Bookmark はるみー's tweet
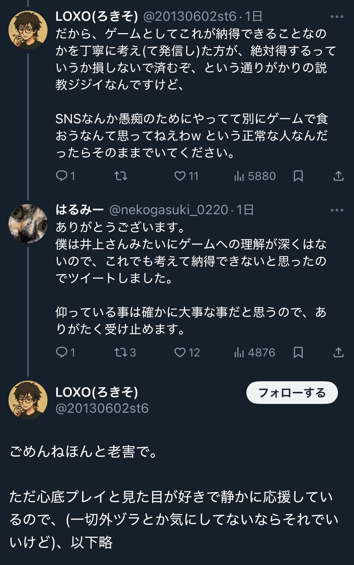The height and width of the screenshot is (565, 354). (x=298, y=352)
